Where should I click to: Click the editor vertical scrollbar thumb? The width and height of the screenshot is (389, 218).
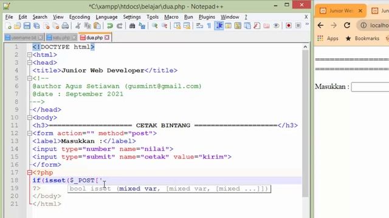click(x=305, y=124)
